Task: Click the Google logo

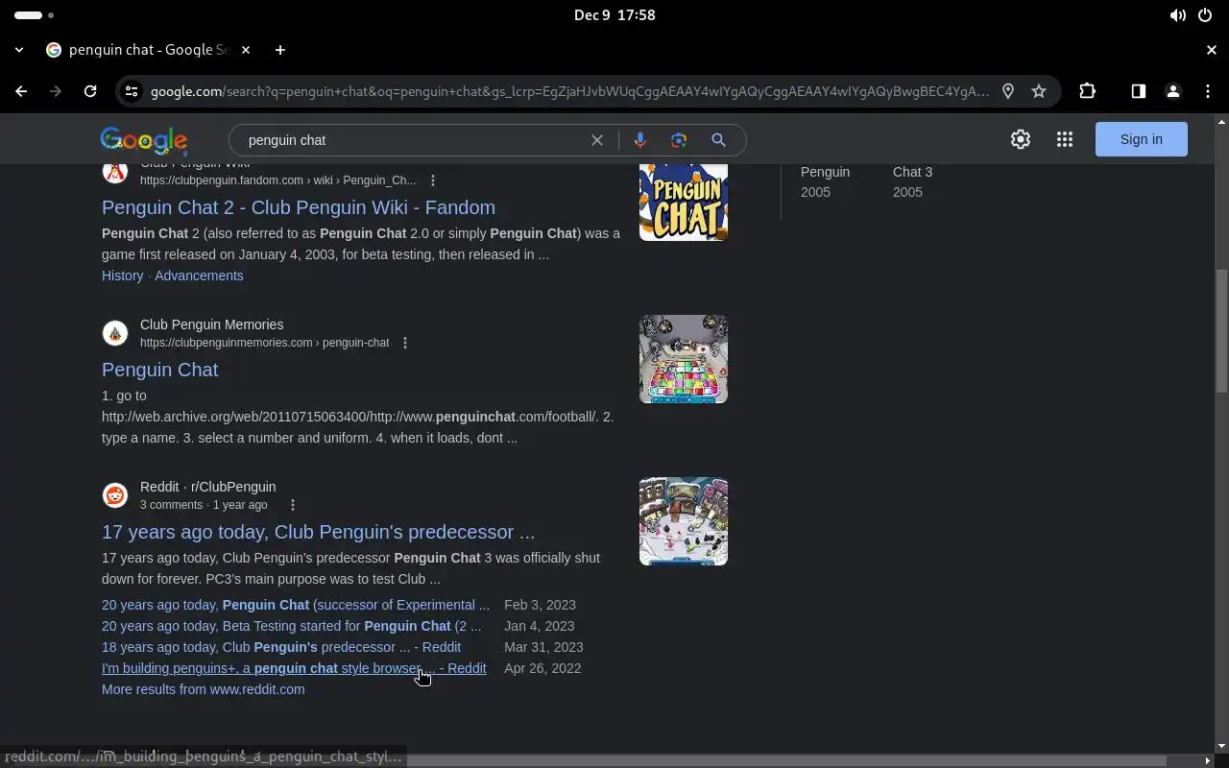Action: pos(144,140)
